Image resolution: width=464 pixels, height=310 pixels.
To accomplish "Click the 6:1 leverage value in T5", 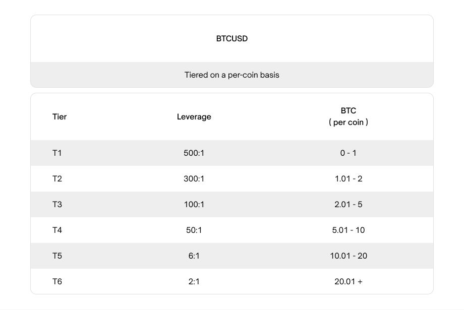I will click(194, 256).
